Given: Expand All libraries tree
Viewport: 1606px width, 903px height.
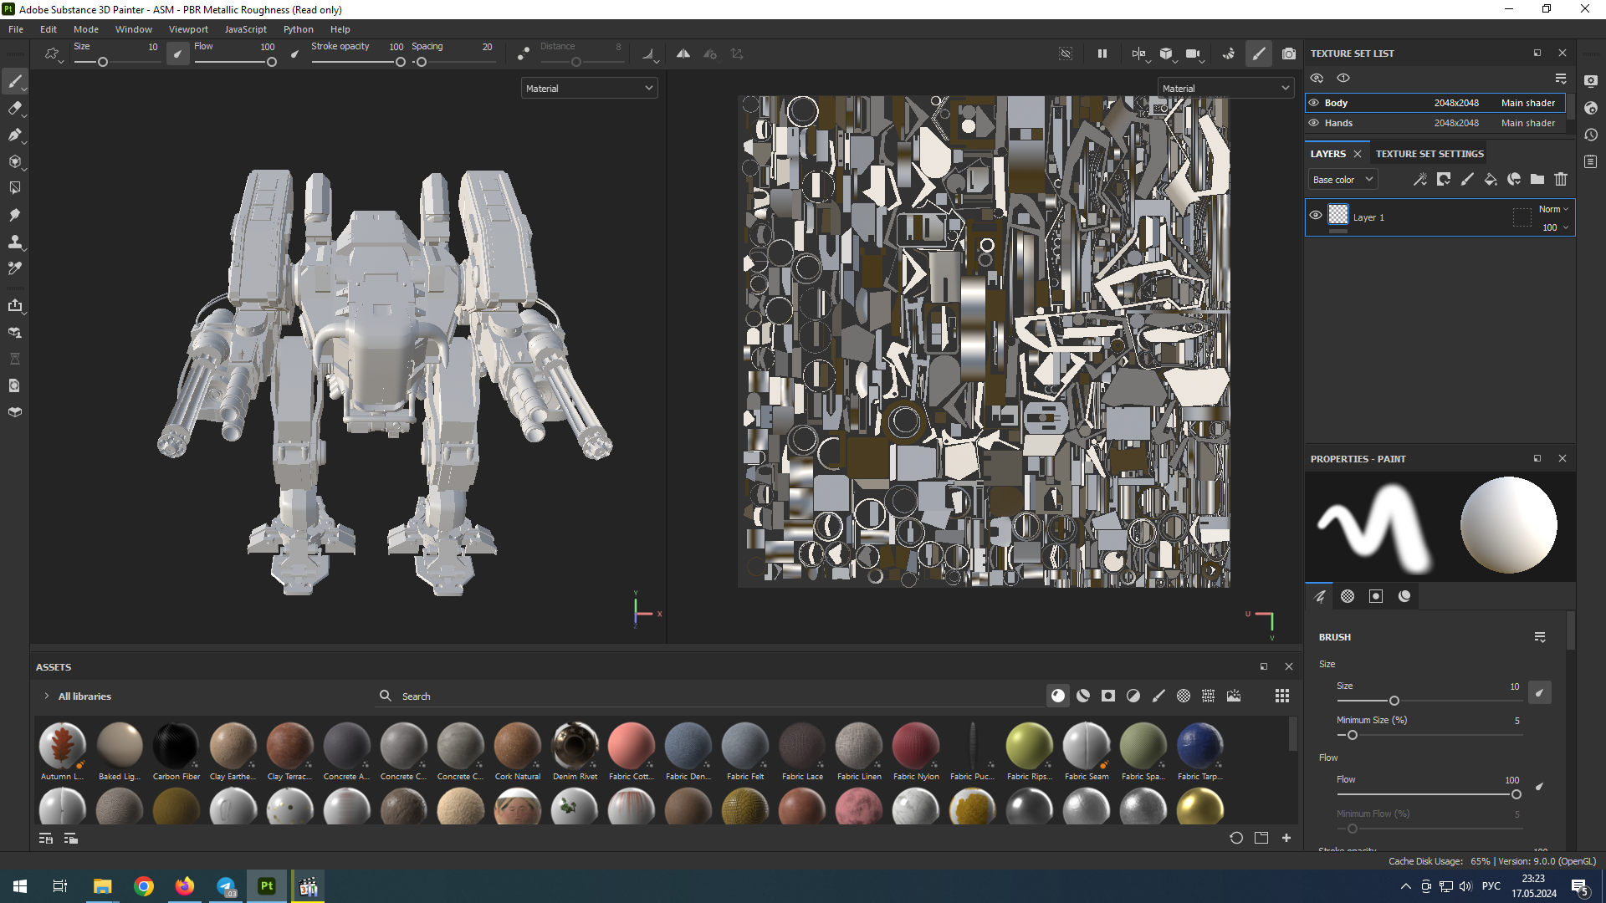Looking at the screenshot, I should tap(46, 696).
